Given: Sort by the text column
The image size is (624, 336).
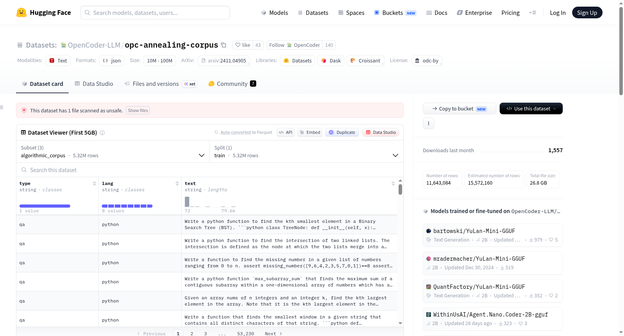Looking at the screenshot, I should tap(393, 183).
